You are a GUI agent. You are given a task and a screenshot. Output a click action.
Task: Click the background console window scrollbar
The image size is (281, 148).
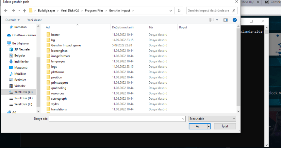point(267,32)
